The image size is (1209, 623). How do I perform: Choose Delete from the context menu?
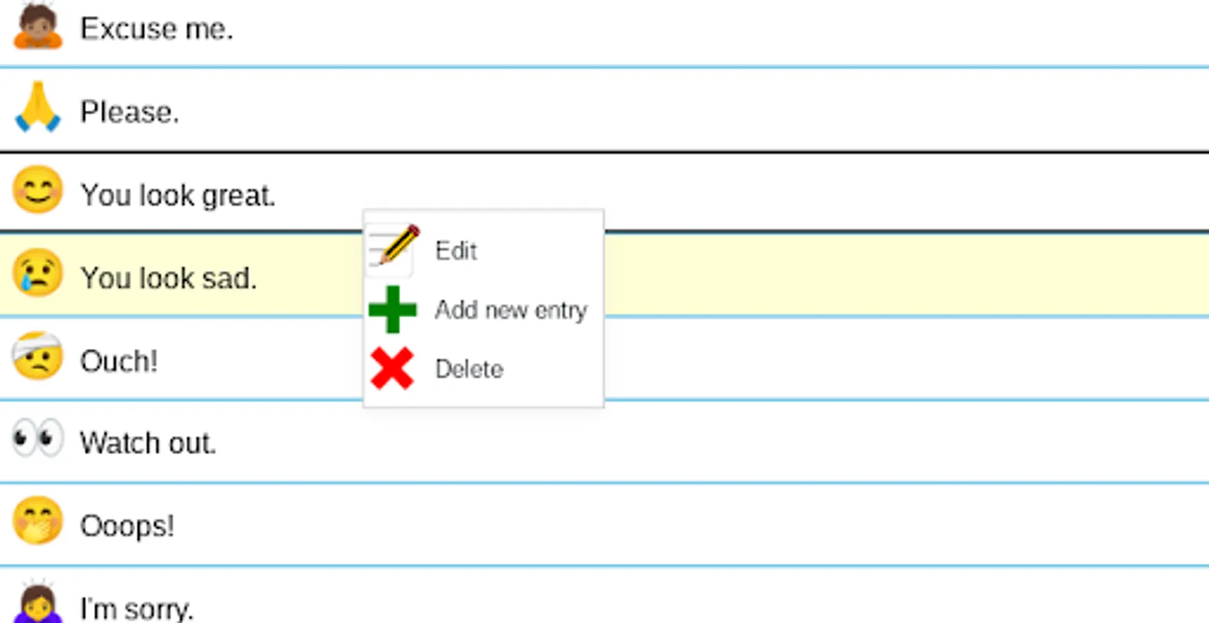[x=469, y=369]
